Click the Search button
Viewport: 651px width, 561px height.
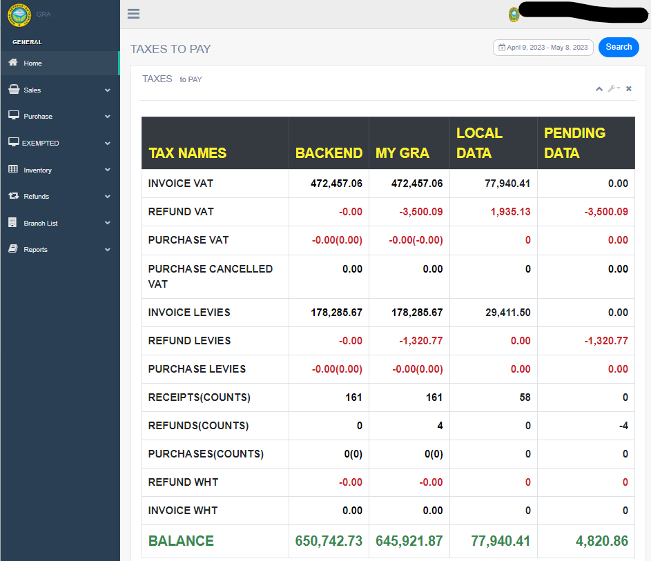pyautogui.click(x=619, y=47)
